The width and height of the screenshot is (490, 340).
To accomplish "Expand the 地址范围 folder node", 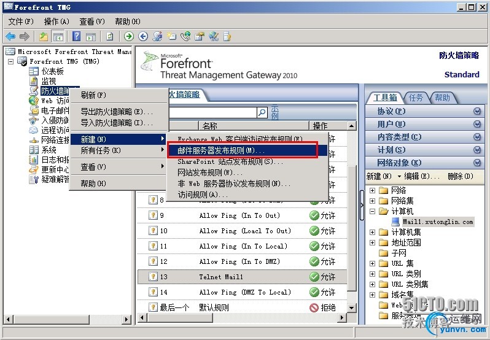I will (x=372, y=242).
